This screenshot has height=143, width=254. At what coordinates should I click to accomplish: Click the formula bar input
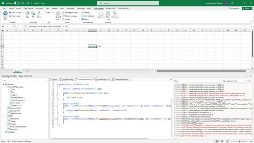tap(139, 26)
